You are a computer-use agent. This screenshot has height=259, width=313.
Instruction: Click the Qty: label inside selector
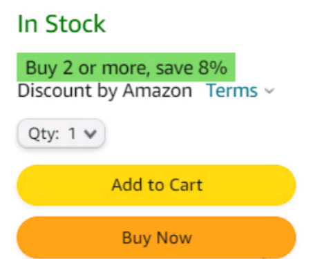click(x=44, y=134)
